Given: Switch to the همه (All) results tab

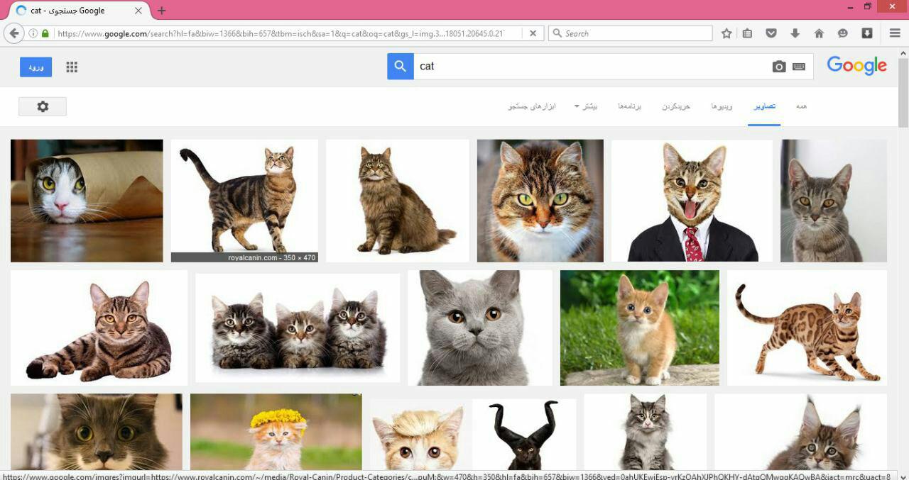Looking at the screenshot, I should pos(801,106).
